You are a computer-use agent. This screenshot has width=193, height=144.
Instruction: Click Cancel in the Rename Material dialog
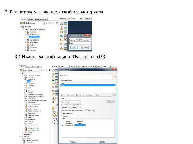coord(85,47)
